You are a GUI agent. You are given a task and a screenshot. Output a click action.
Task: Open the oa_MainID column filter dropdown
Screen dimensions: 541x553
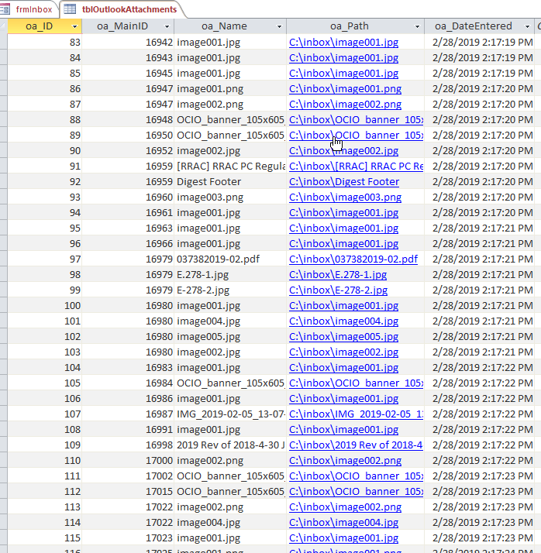point(167,26)
